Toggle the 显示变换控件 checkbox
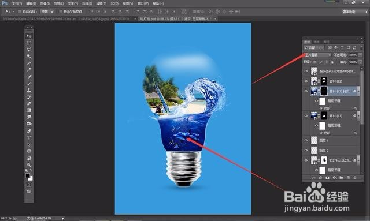Viewport: 370px width, 221px height. coord(60,12)
